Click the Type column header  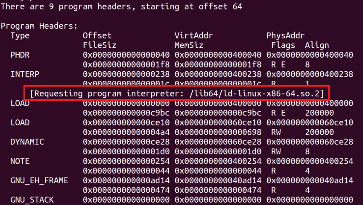coord(20,35)
